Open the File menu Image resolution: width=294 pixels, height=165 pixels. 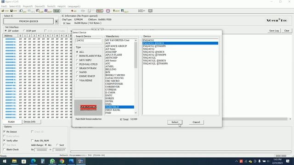4,6
